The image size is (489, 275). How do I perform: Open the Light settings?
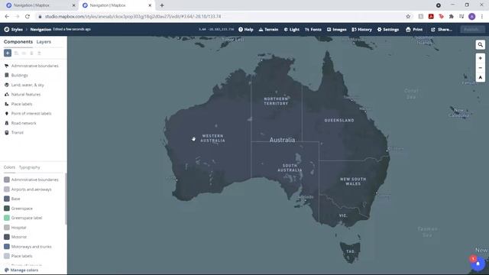click(x=292, y=29)
